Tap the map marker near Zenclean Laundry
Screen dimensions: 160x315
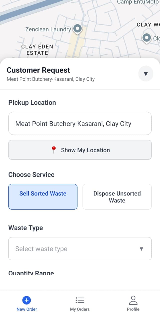pyautogui.click(x=77, y=28)
